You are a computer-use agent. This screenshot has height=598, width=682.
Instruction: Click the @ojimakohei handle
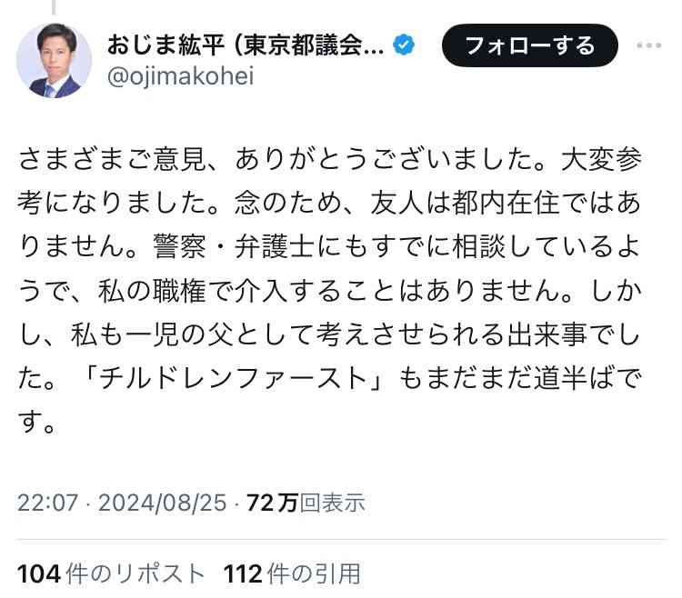(x=180, y=76)
